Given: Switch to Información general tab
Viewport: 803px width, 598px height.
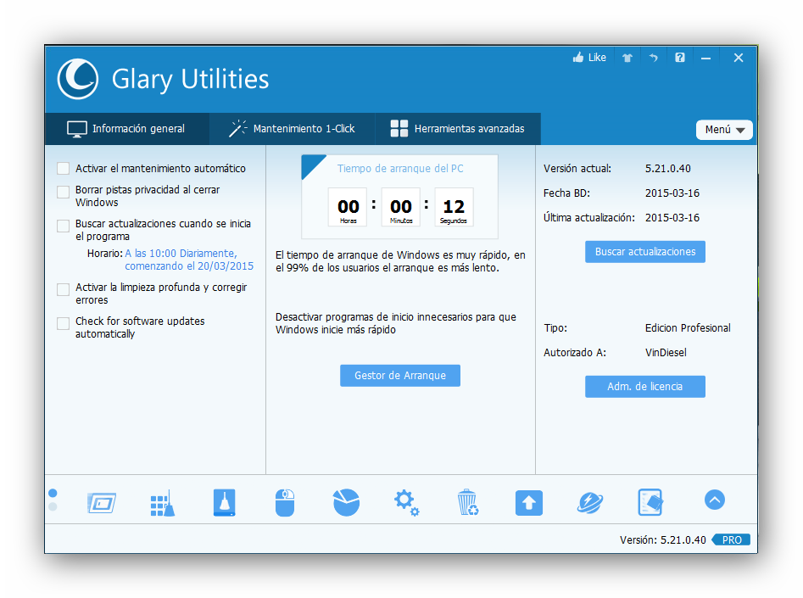Looking at the screenshot, I should tap(126, 129).
